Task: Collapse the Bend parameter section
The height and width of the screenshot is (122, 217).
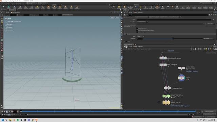Action: pyautogui.click(x=125, y=34)
